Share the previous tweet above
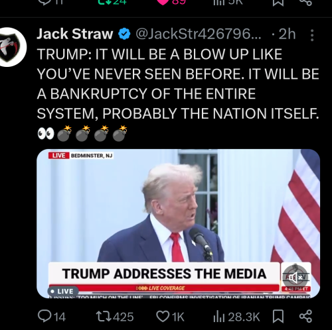Viewport: 332px width, 330px height. click(x=305, y=2)
